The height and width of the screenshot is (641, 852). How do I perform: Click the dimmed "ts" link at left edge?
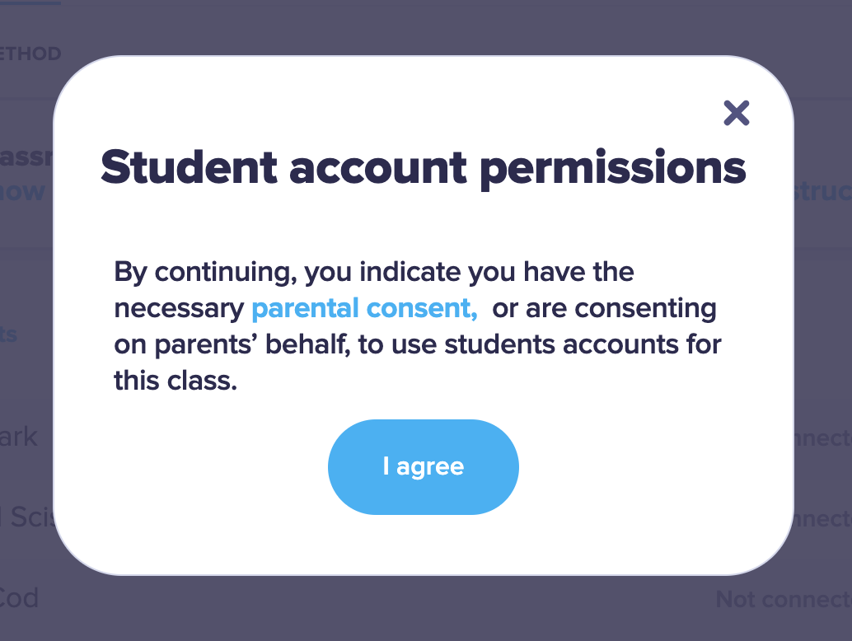(10, 334)
